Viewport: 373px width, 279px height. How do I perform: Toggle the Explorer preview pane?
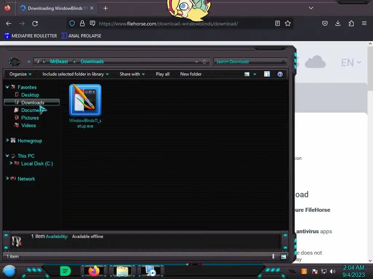267,74
